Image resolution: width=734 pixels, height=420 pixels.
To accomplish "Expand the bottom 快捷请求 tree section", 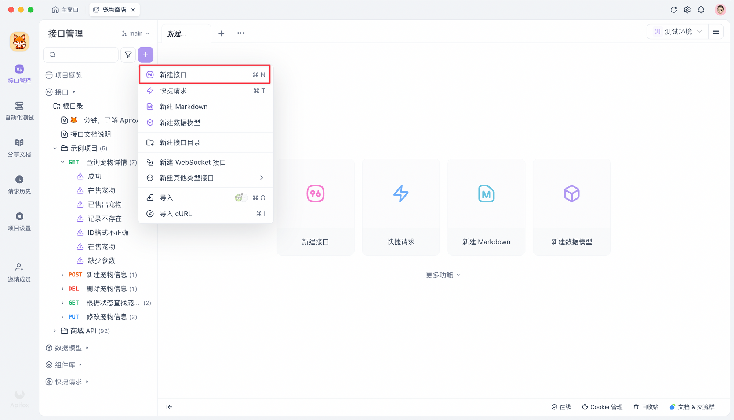I will click(x=87, y=382).
